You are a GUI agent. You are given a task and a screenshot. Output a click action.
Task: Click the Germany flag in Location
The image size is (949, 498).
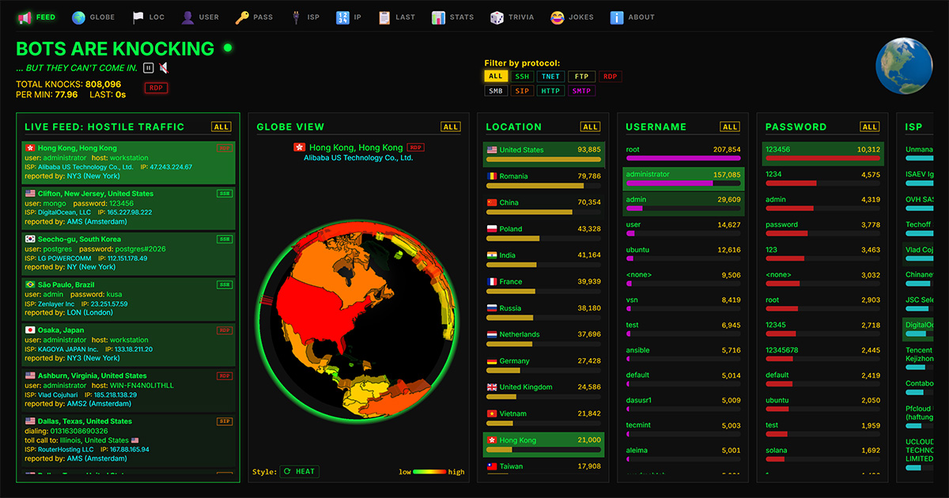492,361
